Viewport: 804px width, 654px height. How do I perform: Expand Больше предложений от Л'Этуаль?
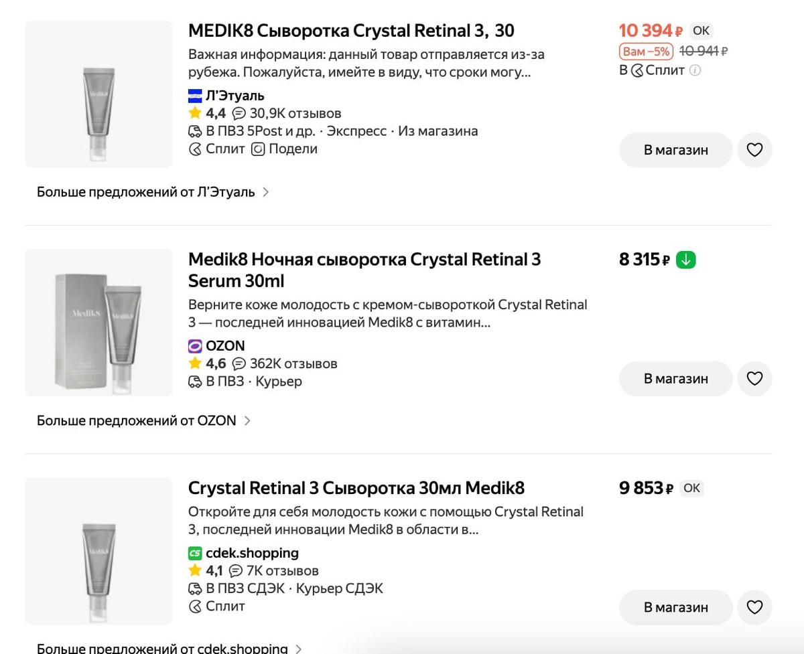coord(153,192)
